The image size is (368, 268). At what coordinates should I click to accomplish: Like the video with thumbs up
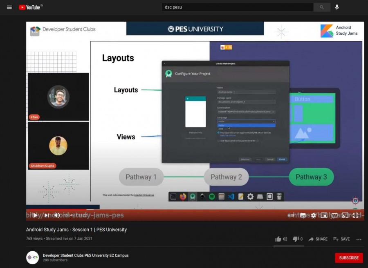point(278,239)
